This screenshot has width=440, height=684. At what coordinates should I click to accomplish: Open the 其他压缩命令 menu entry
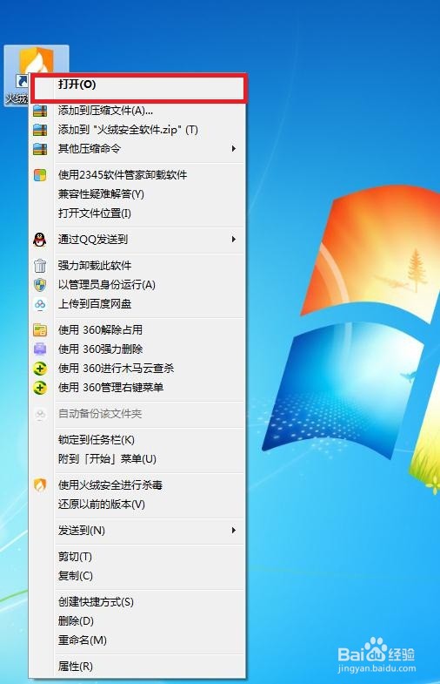[137, 149]
